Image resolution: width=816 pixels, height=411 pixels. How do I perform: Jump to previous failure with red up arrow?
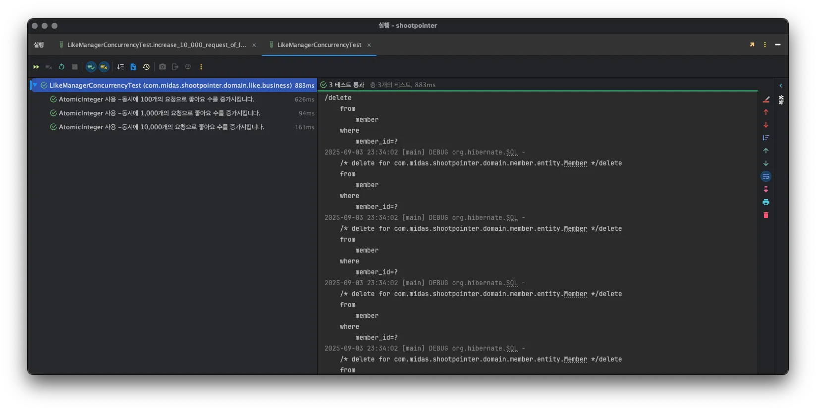(x=766, y=112)
